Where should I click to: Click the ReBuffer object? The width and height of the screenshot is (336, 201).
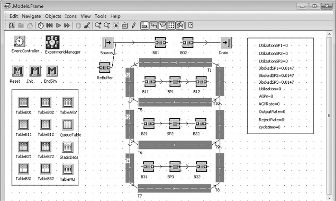[x=105, y=68]
